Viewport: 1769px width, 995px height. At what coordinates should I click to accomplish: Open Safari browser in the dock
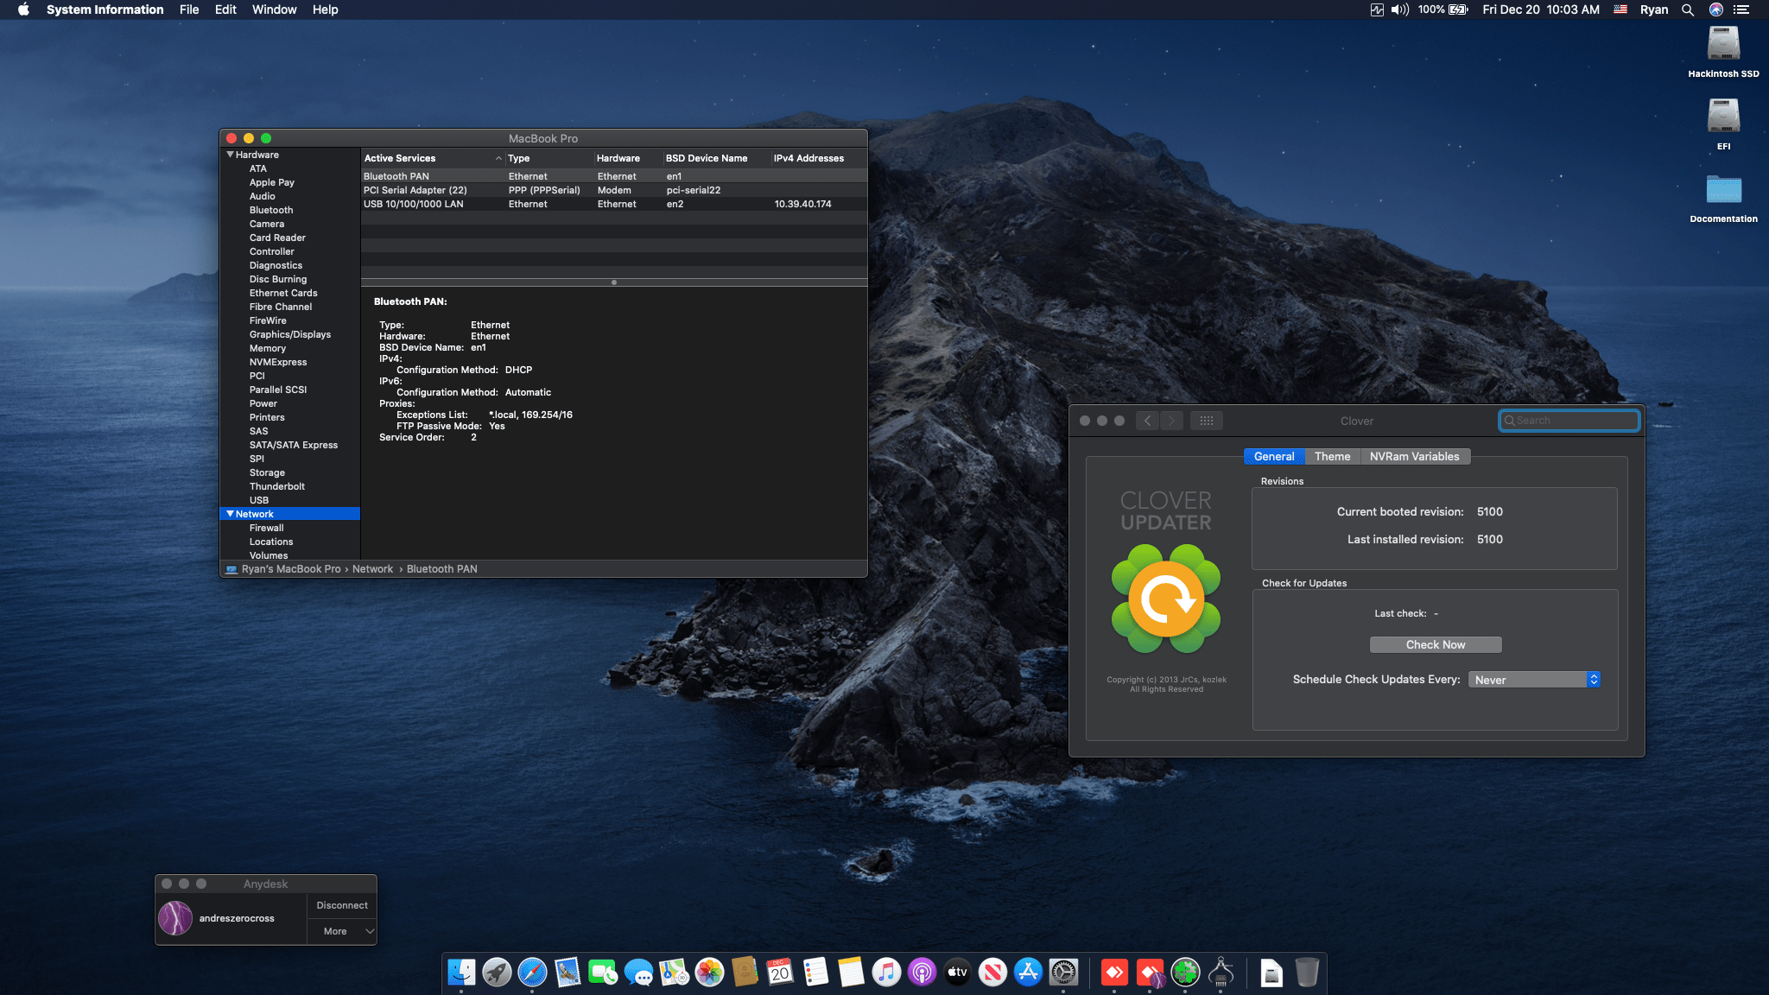532,973
